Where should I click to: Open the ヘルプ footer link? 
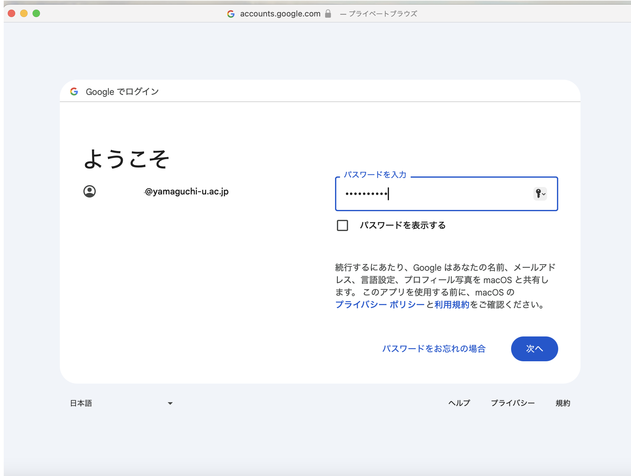coord(459,403)
